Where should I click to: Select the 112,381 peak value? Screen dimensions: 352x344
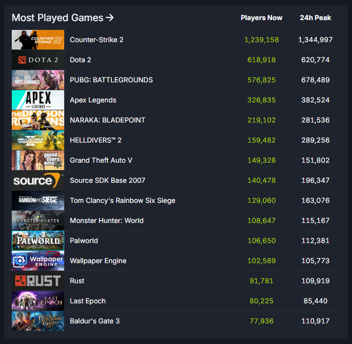pos(315,241)
